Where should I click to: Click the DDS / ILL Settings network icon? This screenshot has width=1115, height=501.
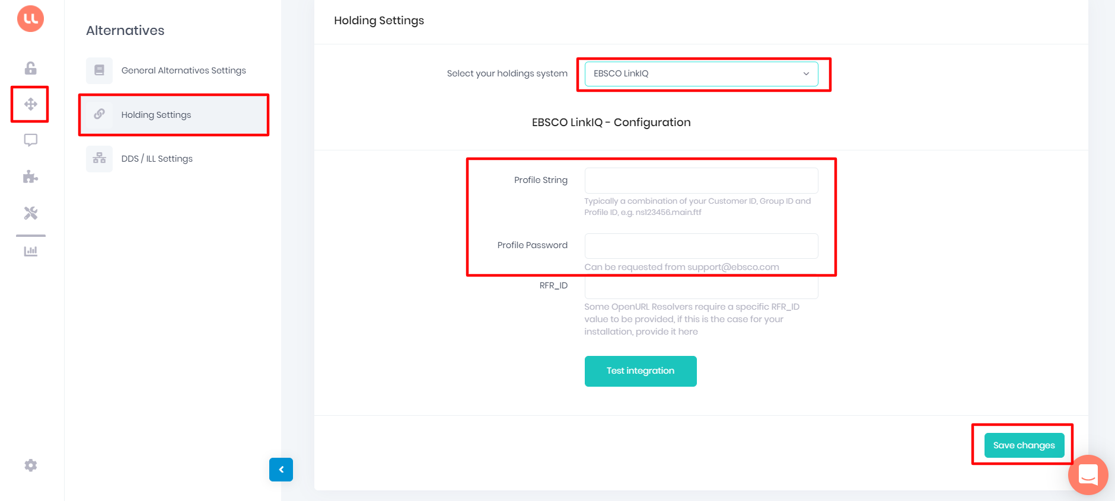(99, 159)
